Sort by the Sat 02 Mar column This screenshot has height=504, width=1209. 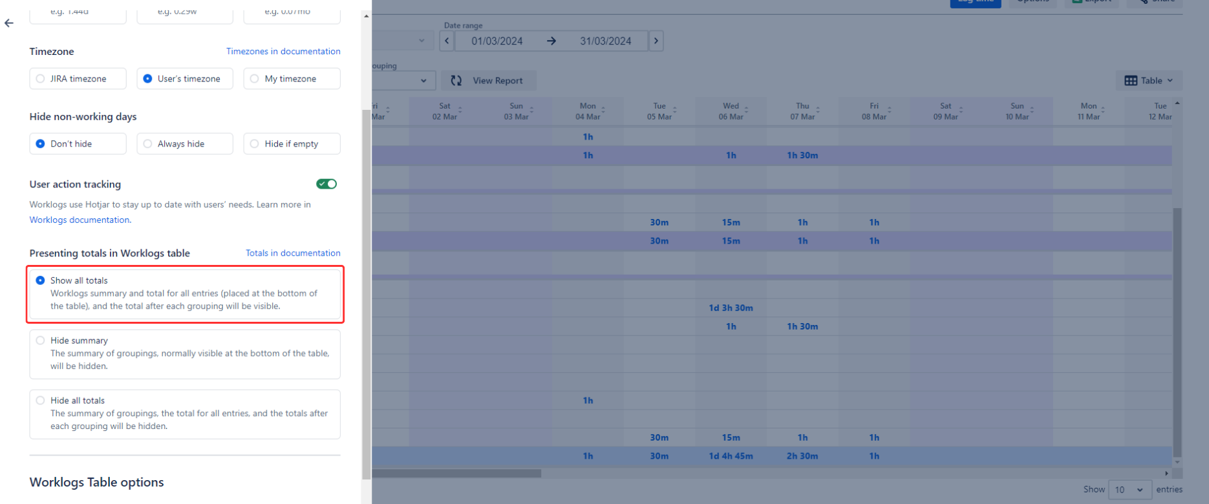[x=460, y=109]
